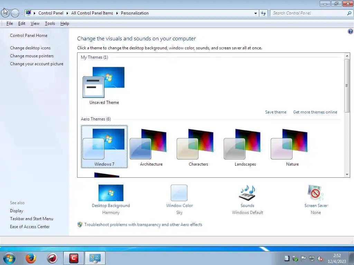Click Get more themes online
The width and height of the screenshot is (354, 265).
click(315, 112)
